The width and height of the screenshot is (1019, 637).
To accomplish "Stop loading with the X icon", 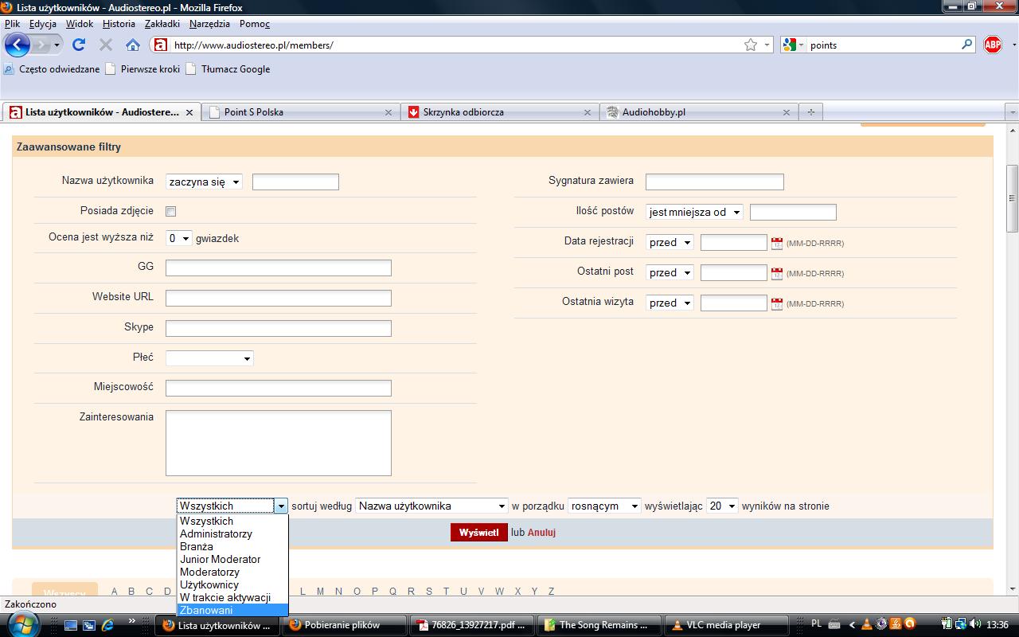I will [105, 45].
